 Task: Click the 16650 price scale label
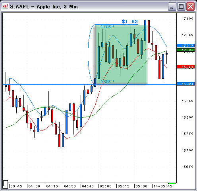coord(187,167)
